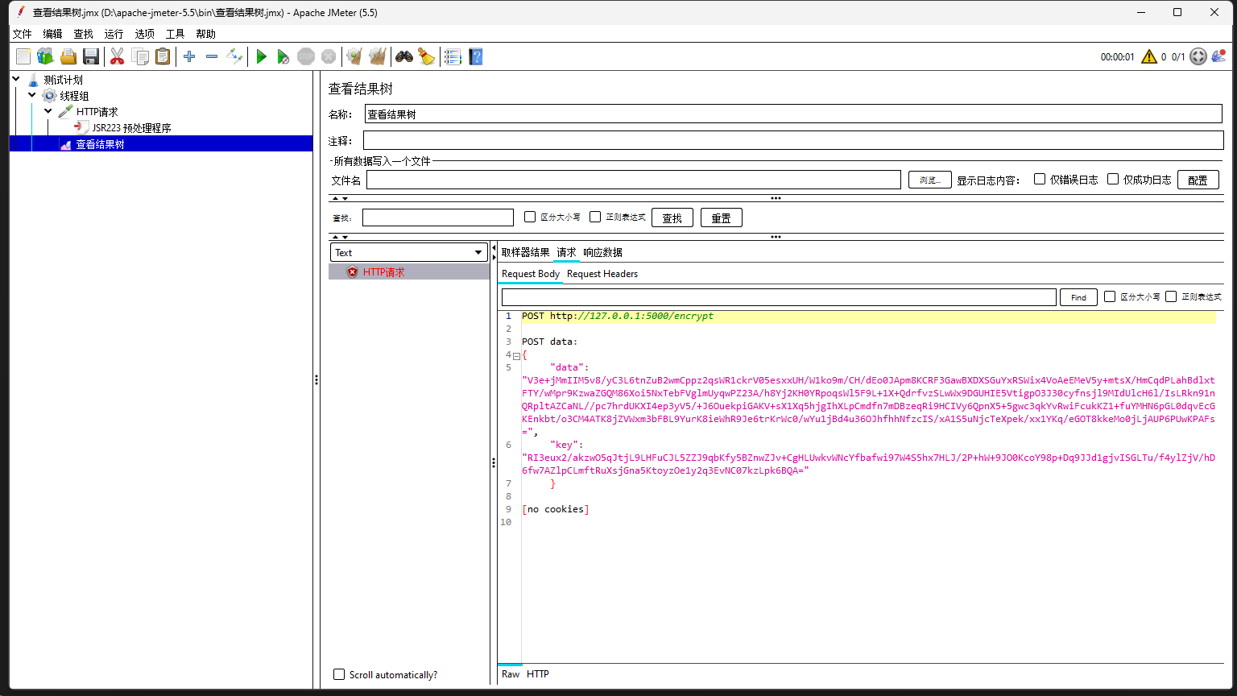Enable 仅成功日志 checkbox
The image size is (1237, 696).
pos(1113,179)
